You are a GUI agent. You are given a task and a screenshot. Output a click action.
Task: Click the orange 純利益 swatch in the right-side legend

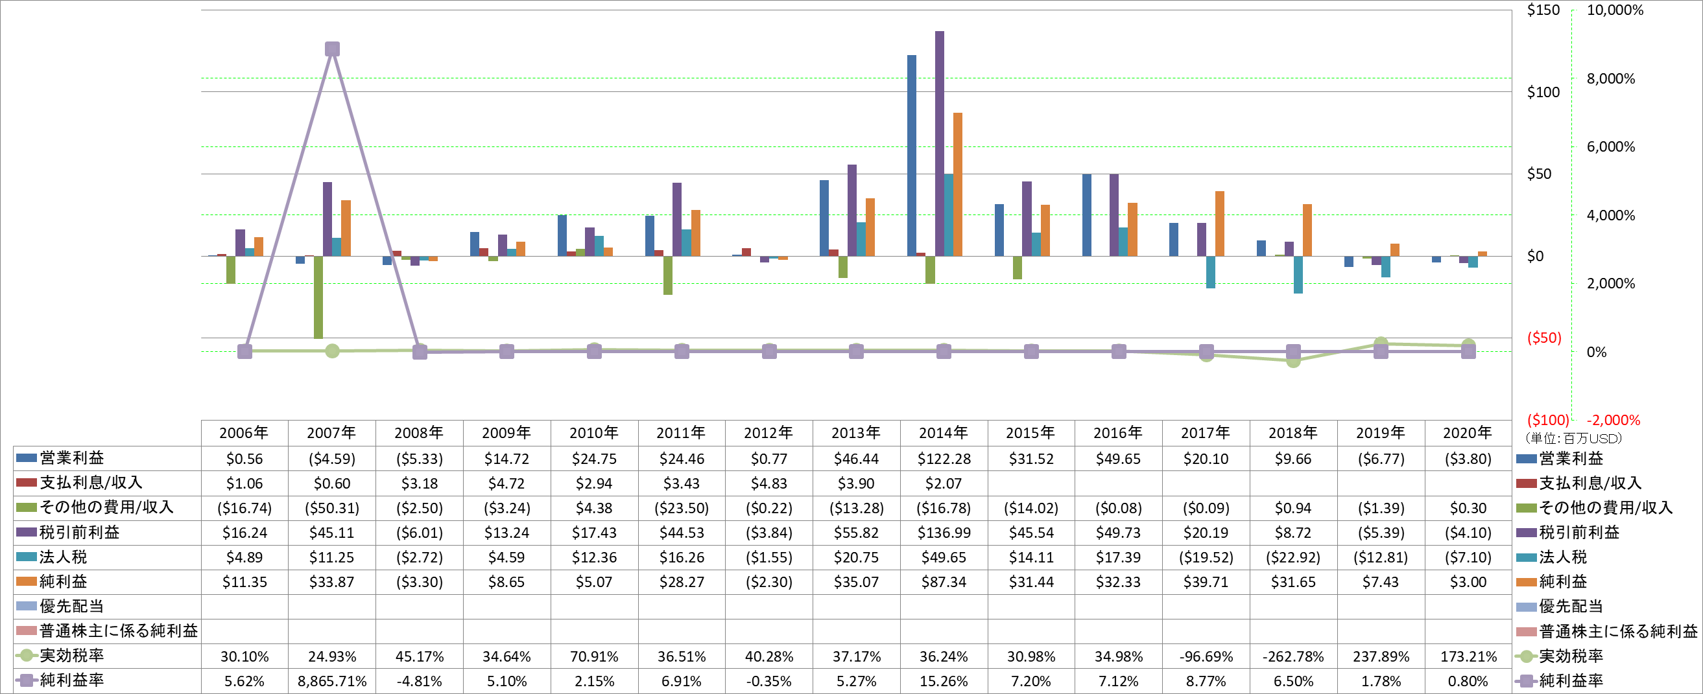click(x=1527, y=582)
